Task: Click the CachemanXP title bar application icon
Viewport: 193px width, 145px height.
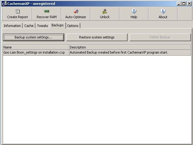Action: click(4, 4)
